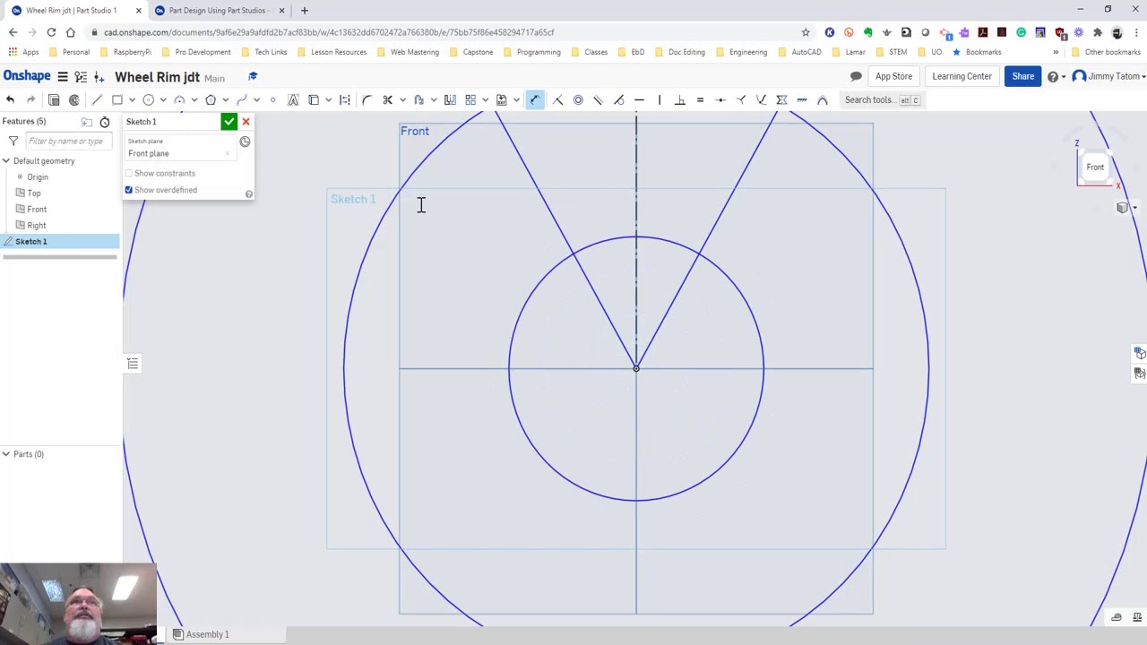Click the Redo arrow in the sketch toolbar
The width and height of the screenshot is (1147, 645).
coord(30,99)
